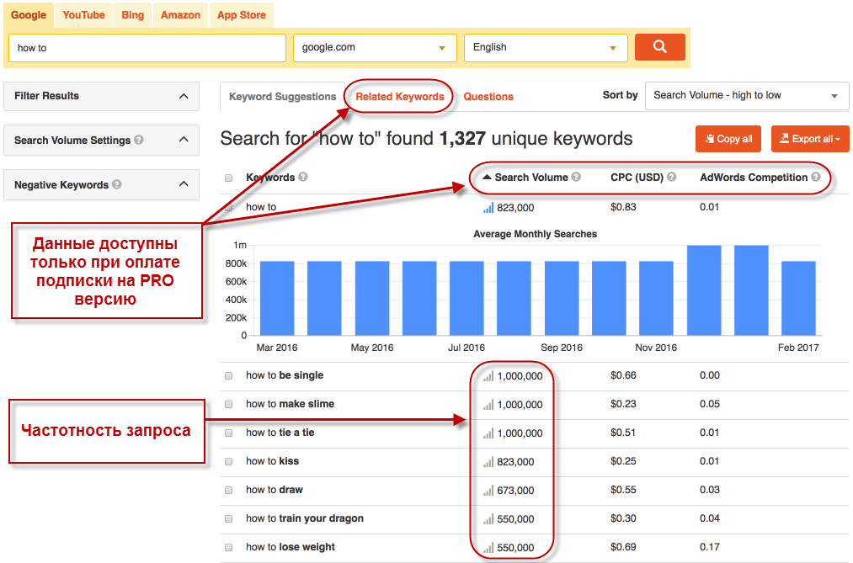
Task: Click the keyword 'how to tie a tie'
Action: coord(280,433)
